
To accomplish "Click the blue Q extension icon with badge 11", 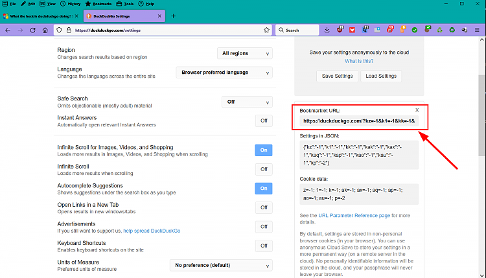I will [x=365, y=30].
